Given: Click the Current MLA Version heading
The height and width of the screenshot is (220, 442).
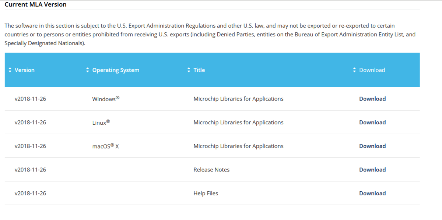Looking at the screenshot, I should pos(35,5).
